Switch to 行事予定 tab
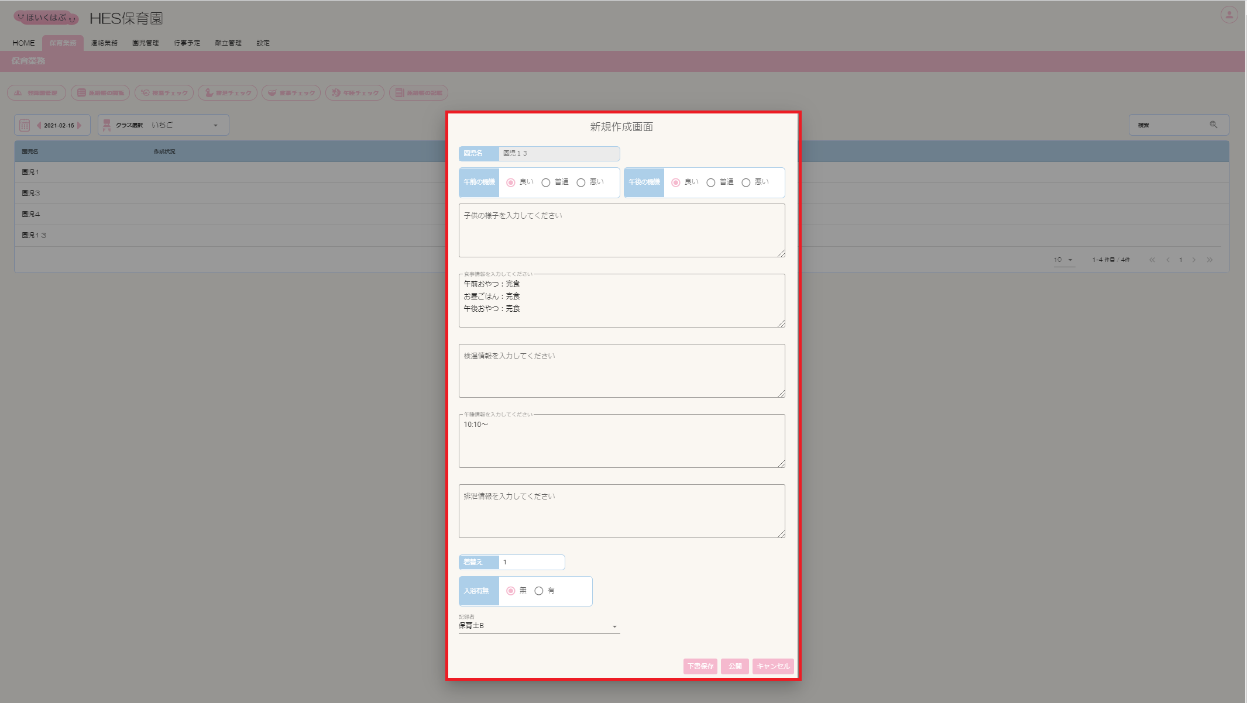The width and height of the screenshot is (1247, 703). point(187,43)
